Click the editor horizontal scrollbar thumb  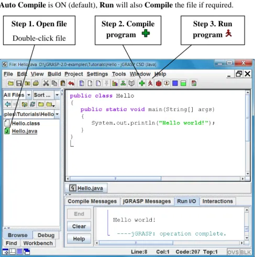coord(115,179)
